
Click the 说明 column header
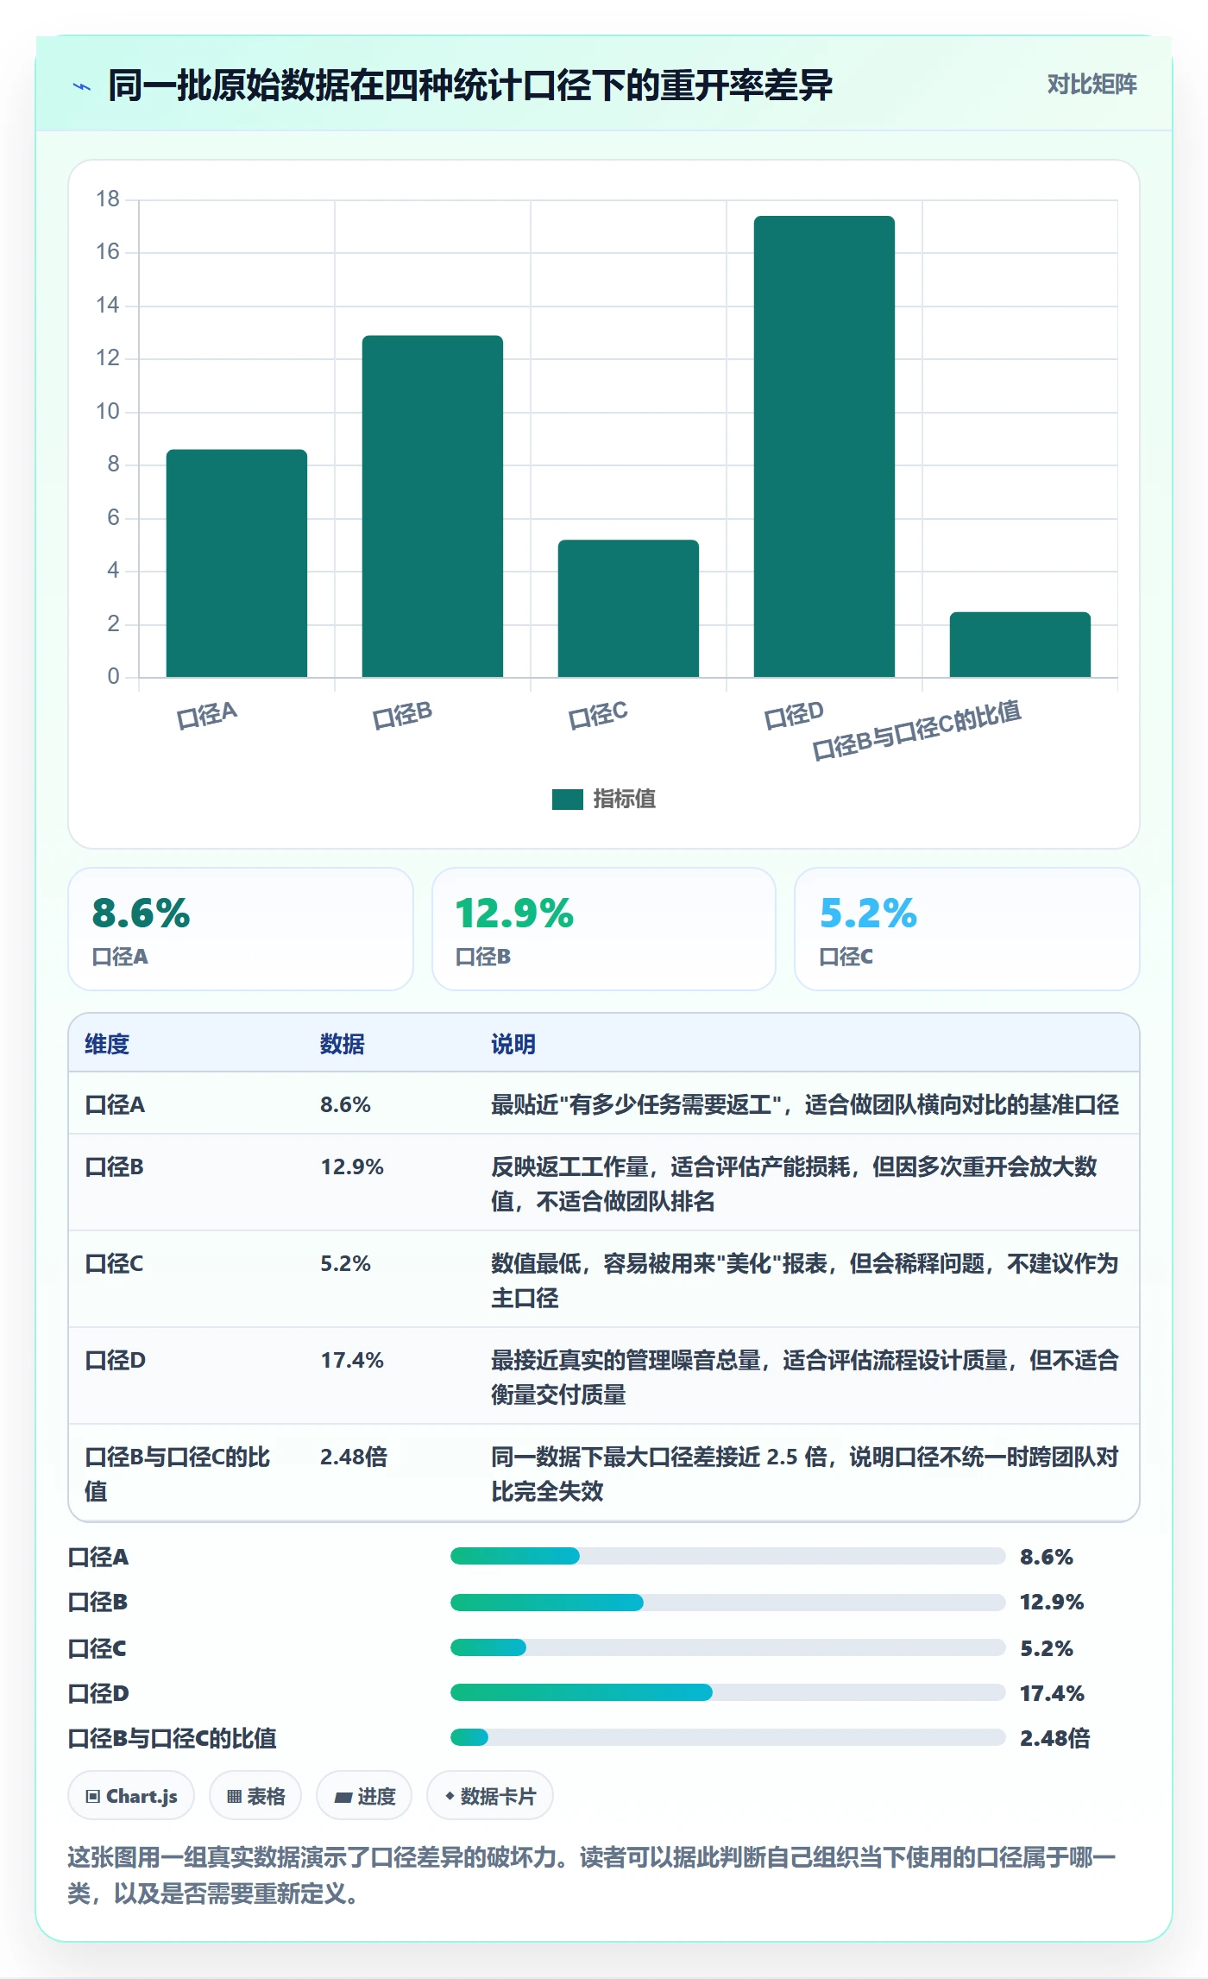[x=513, y=1044]
